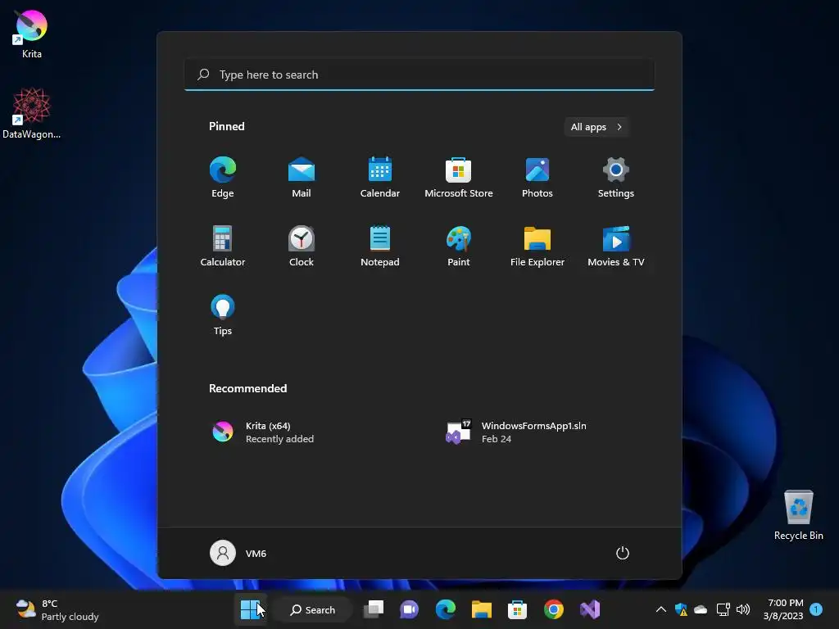Click the volume speaker icon

point(742,609)
